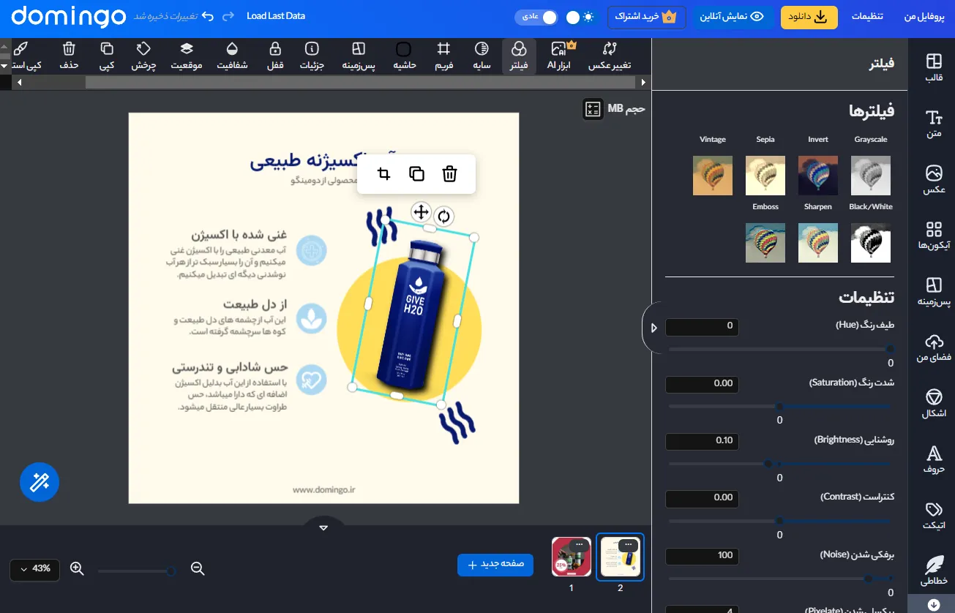Screen dimensions: 955x613
Task: Click the نمایش آنلاین button
Action: click(733, 17)
